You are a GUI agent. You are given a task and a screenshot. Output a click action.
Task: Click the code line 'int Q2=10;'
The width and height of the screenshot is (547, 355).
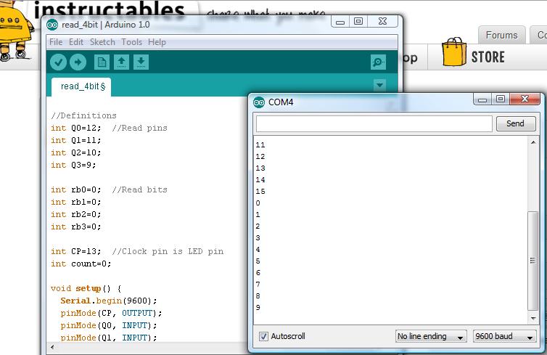[x=75, y=153]
